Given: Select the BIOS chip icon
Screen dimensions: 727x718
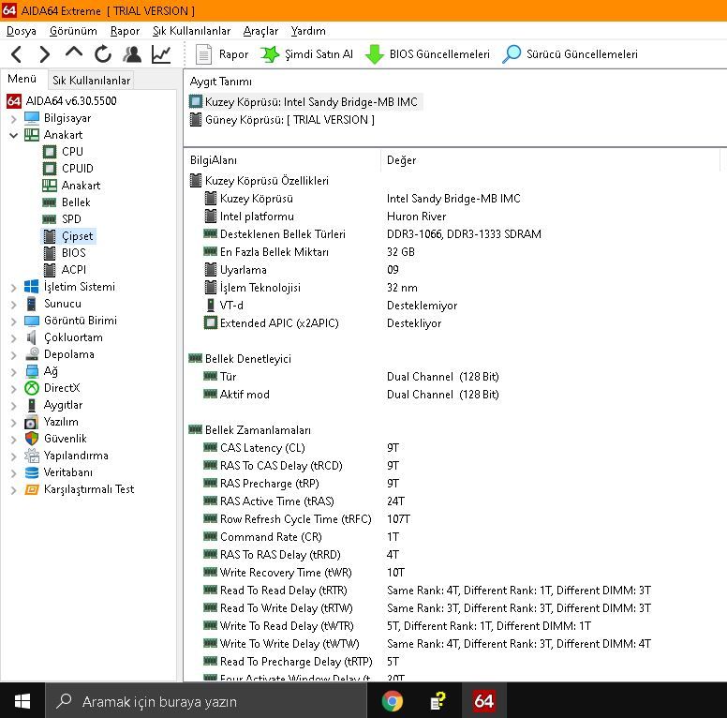Looking at the screenshot, I should [50, 253].
